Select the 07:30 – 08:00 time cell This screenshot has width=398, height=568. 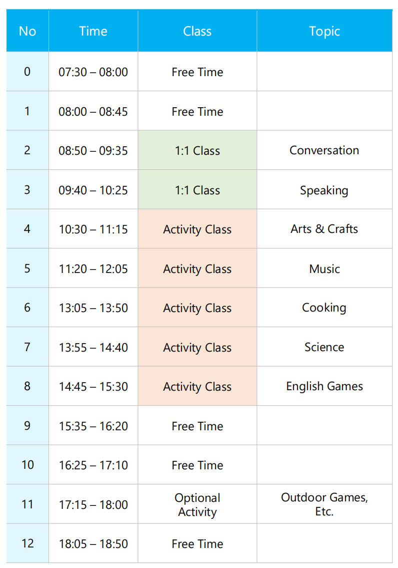click(93, 72)
